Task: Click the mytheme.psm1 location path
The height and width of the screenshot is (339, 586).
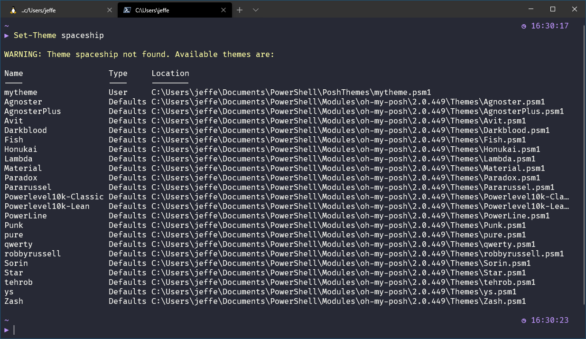Action: [x=291, y=93]
